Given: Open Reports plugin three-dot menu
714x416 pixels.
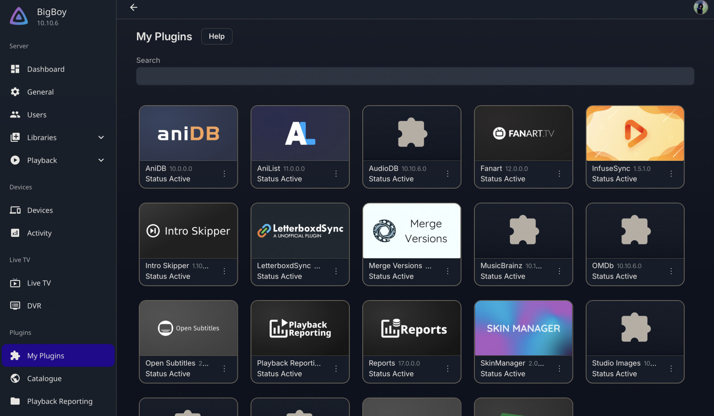Looking at the screenshot, I should tap(448, 368).
